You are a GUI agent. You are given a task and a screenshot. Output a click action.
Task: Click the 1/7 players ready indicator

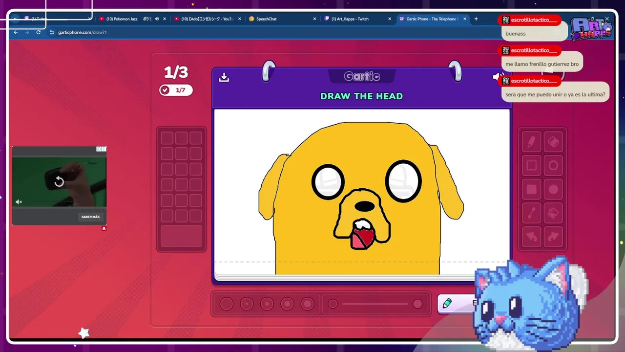pyautogui.click(x=176, y=90)
